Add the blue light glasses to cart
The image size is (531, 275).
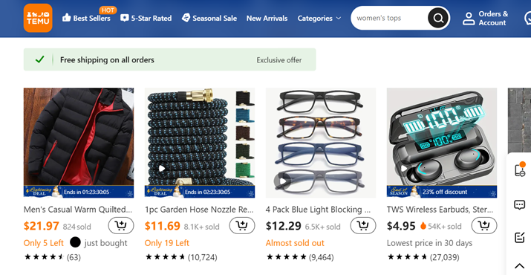[363, 225]
